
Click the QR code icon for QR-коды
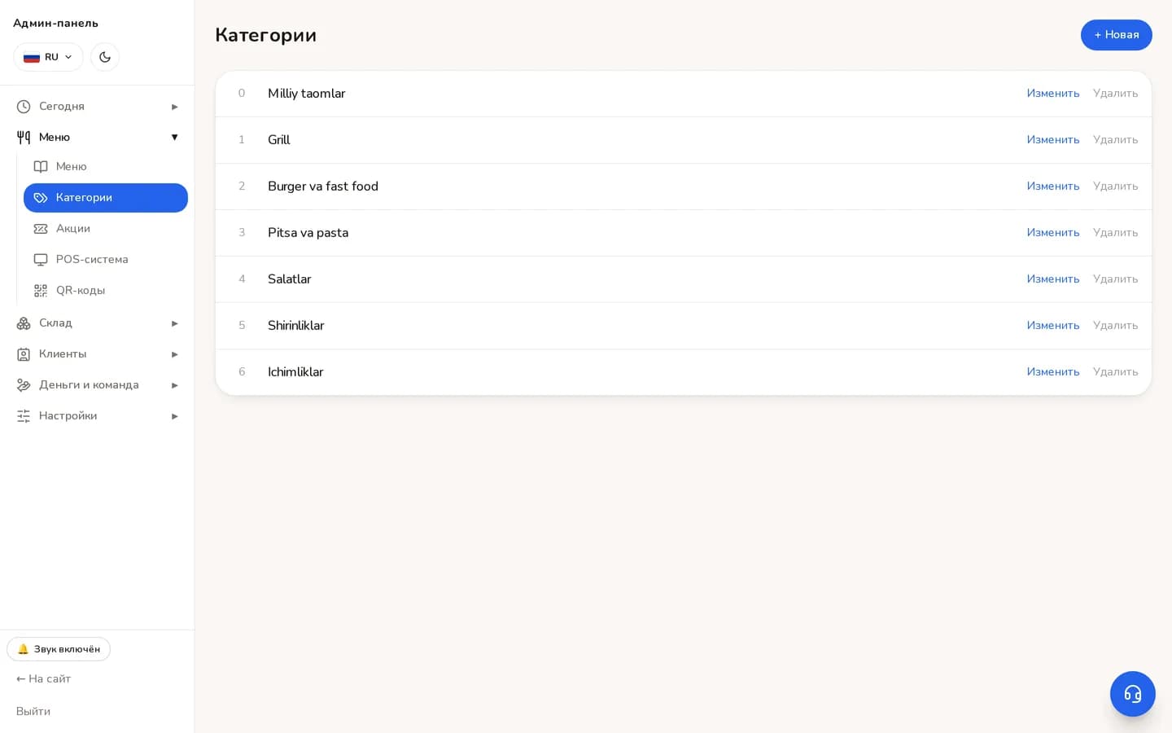41,291
